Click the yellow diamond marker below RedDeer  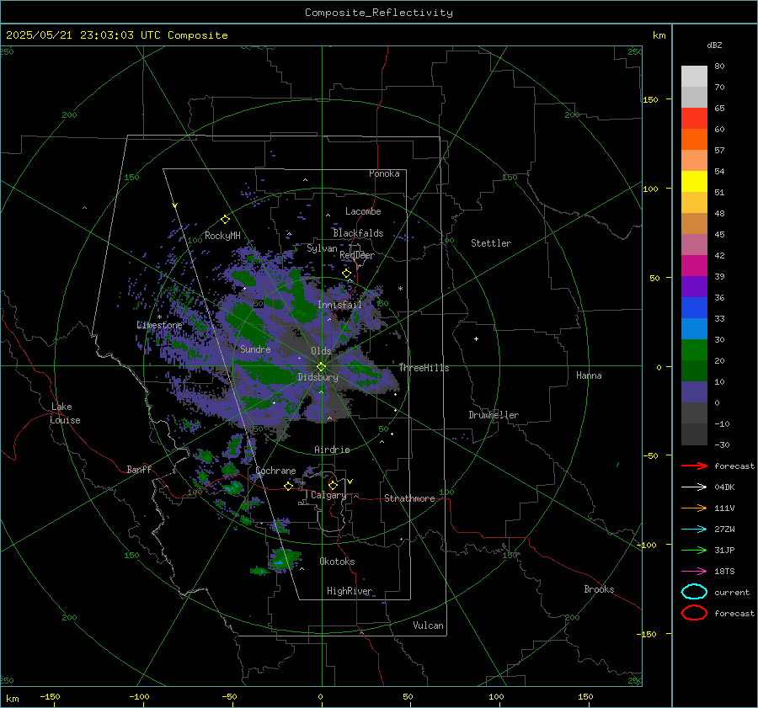point(347,274)
